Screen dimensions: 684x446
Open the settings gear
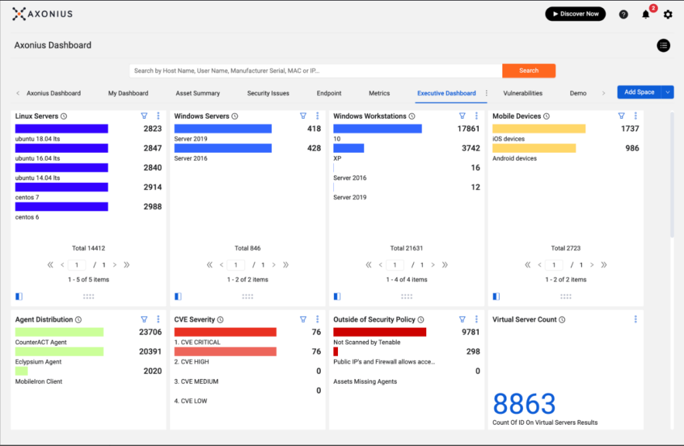point(668,15)
